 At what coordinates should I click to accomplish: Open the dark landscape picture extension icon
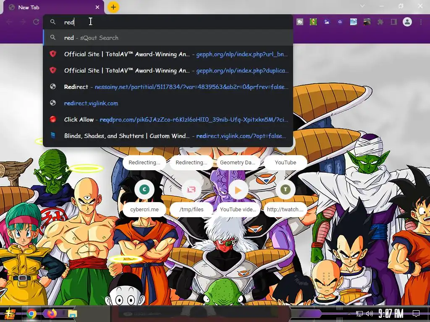point(367,22)
